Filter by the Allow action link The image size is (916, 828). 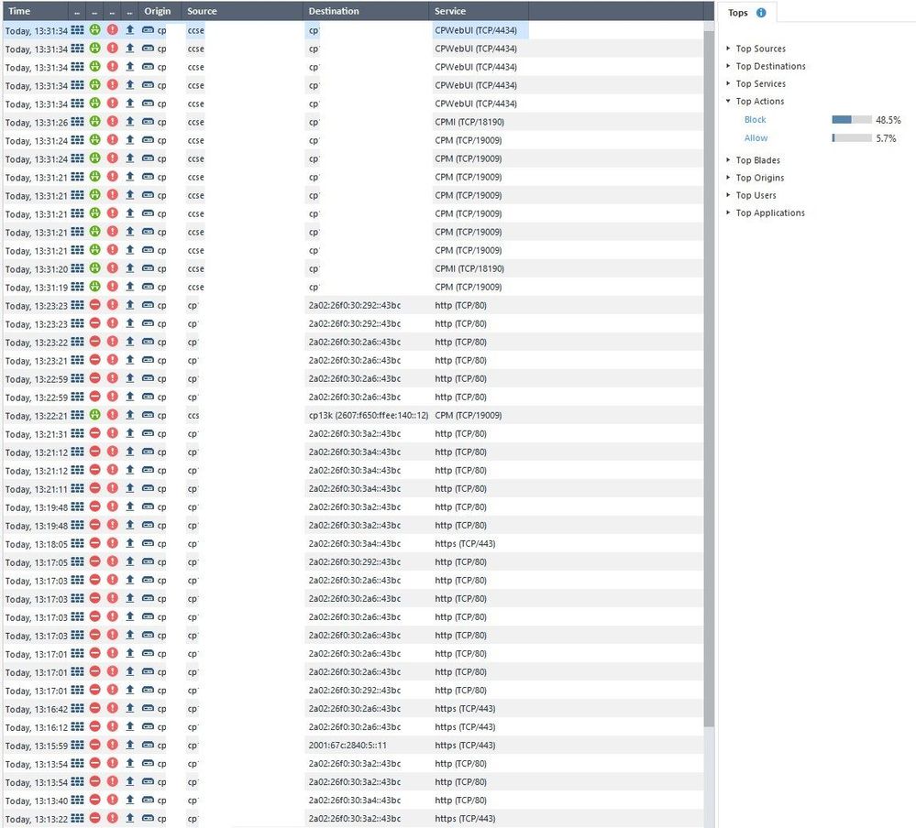pos(756,138)
